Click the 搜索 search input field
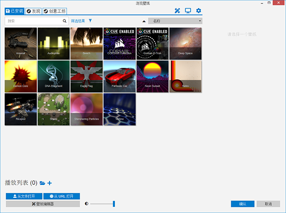This screenshot has height=213, width=286. pos(33,21)
